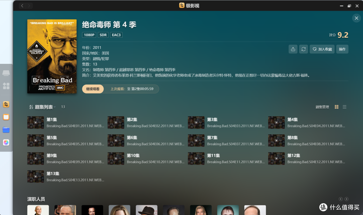Viewport: 363px width, 215px height.
Task: Click the 演职人员 cast section heading
Action: point(36,199)
